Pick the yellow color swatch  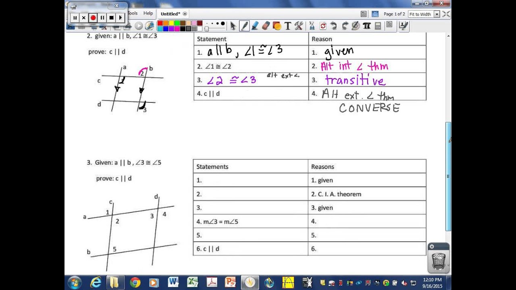pyautogui.click(x=171, y=23)
